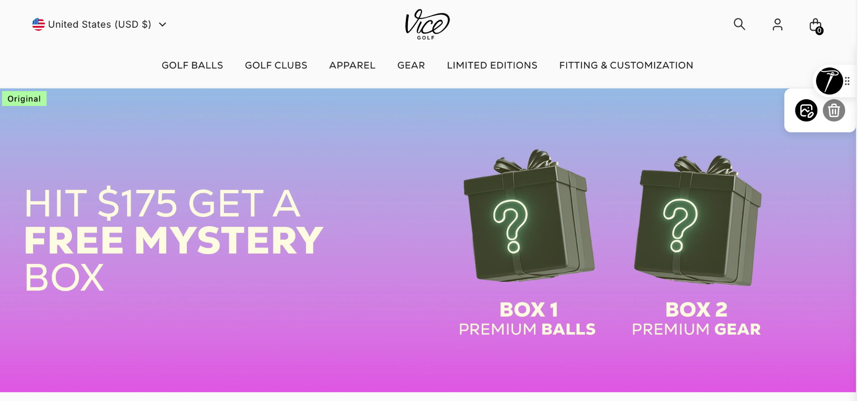The image size is (858, 401).
Task: Open Fitting & Customization menu
Action: coord(626,65)
